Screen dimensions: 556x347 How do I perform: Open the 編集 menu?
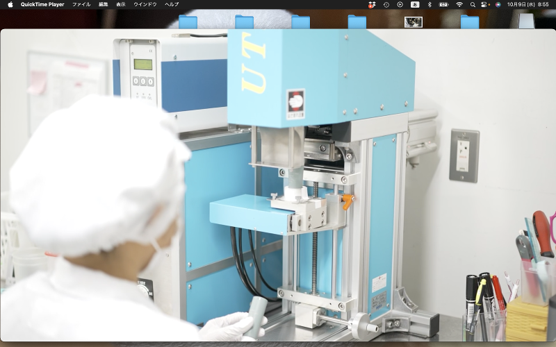click(104, 4)
